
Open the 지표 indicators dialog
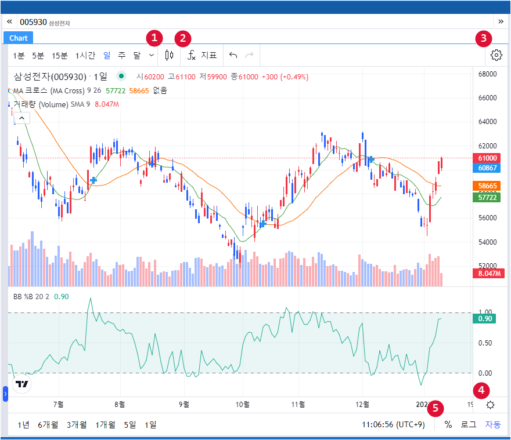click(x=201, y=56)
